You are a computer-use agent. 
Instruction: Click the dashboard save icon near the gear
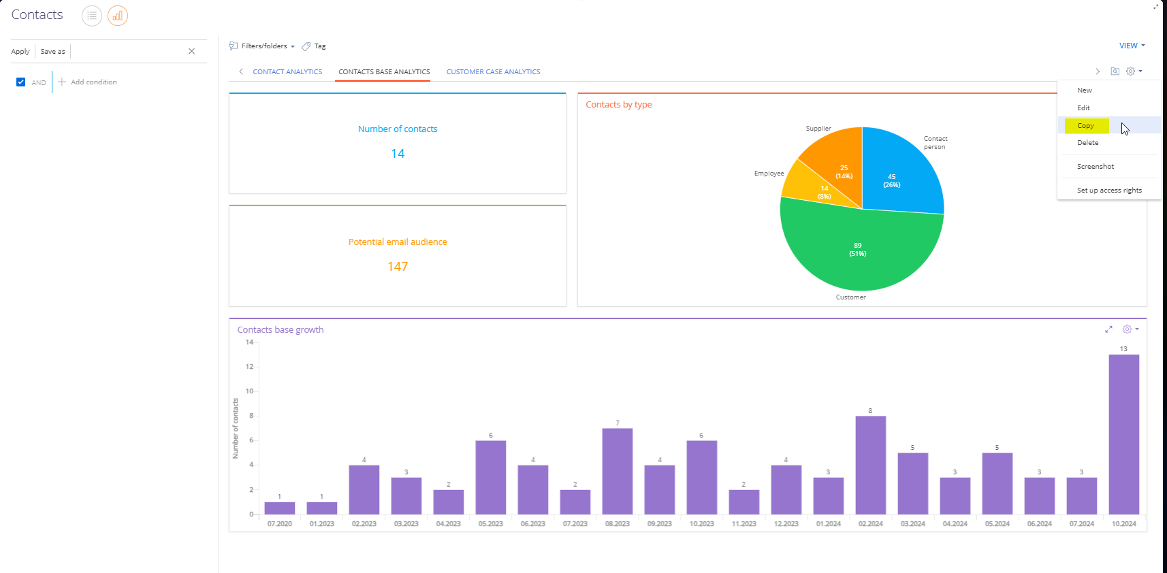tap(1115, 71)
